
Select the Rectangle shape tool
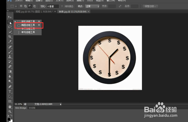coord(10,101)
